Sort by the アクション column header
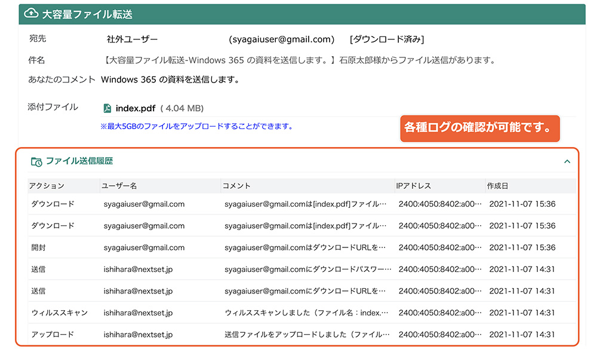The width and height of the screenshot is (597, 349). (x=47, y=185)
